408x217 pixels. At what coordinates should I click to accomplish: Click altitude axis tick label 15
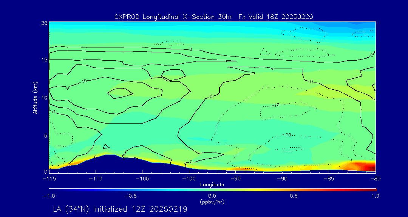pos(44,60)
